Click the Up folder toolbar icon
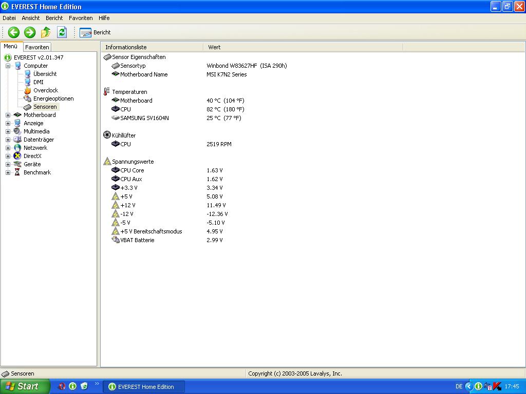 click(46, 32)
